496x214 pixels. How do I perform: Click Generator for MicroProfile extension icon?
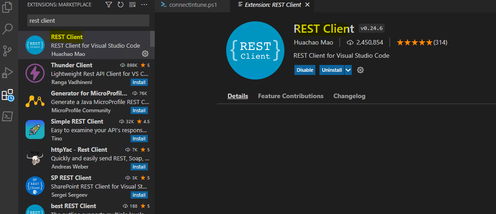(x=35, y=101)
